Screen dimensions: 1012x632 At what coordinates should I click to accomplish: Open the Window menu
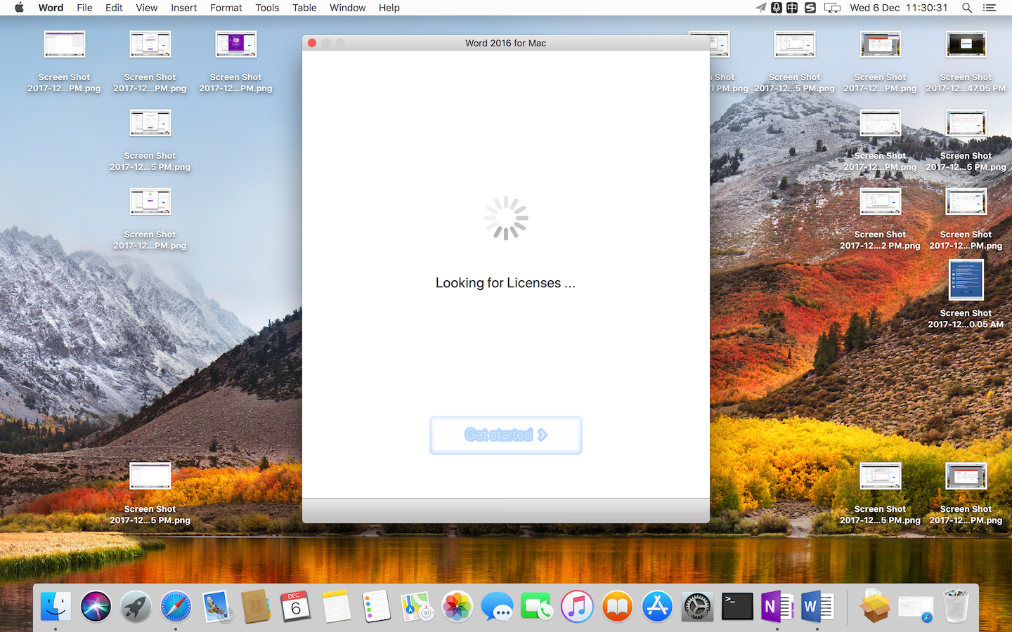tap(348, 8)
